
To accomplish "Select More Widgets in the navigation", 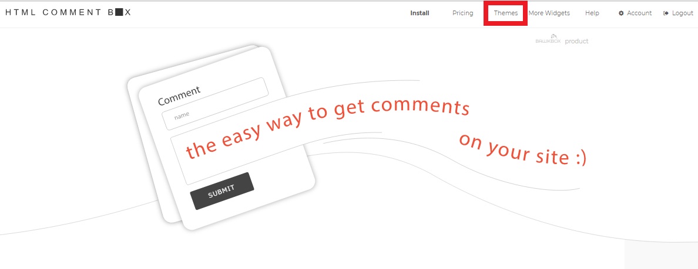I will point(549,13).
